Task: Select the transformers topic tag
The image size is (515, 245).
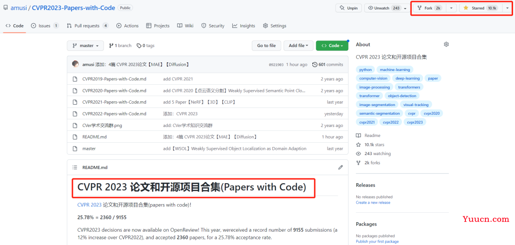Action: pos(409,87)
